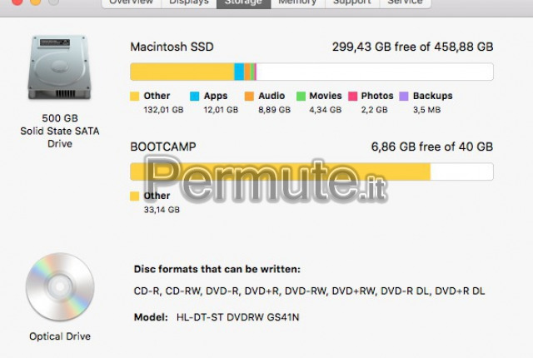The image size is (533, 358).
Task: Click the "Apps" legend label
Action: pyautogui.click(x=216, y=96)
